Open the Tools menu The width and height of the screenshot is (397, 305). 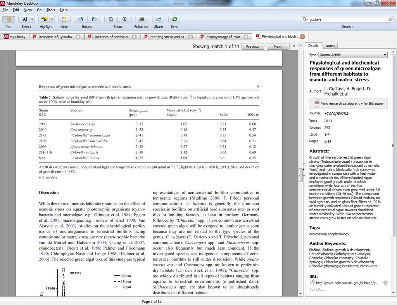tap(51, 10)
